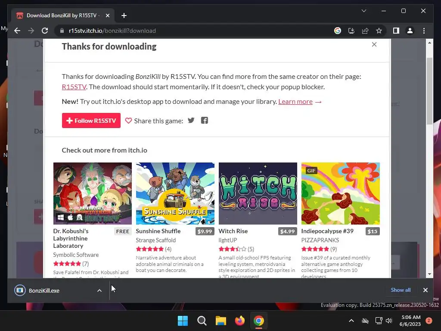This screenshot has width=441, height=331.
Task: Show hidden system tray icons
Action: pos(351,321)
